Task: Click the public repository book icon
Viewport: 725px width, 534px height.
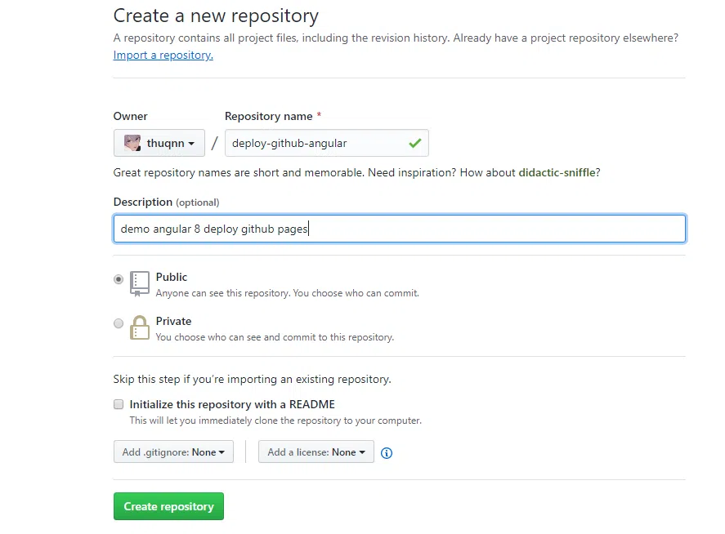Action: (x=140, y=283)
